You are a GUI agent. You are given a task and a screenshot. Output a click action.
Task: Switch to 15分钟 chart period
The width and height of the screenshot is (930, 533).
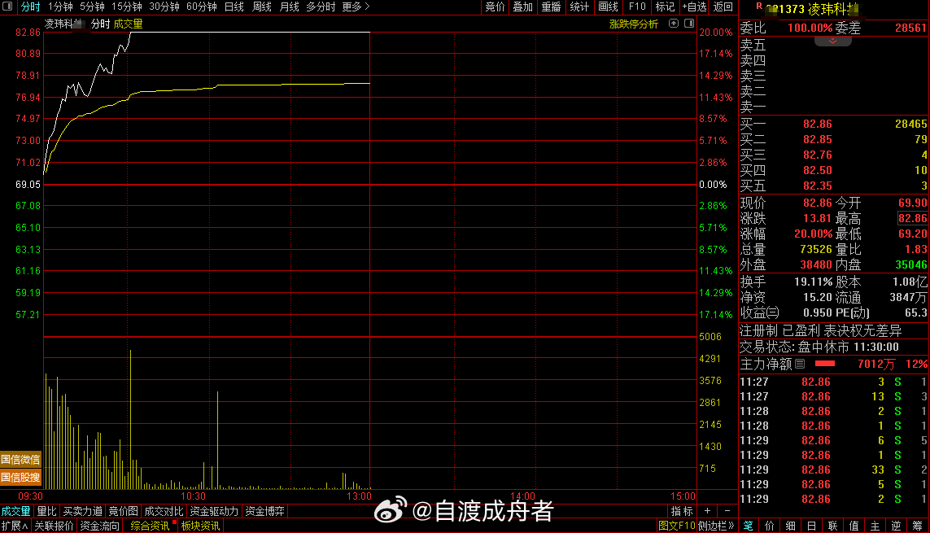(x=126, y=7)
